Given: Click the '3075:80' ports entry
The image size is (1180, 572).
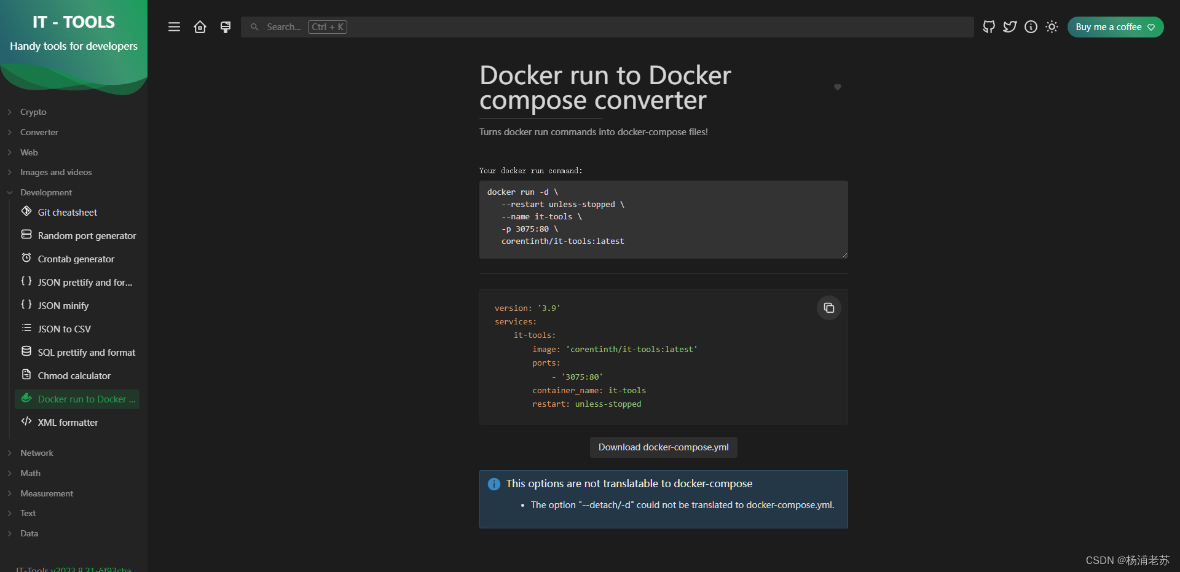Looking at the screenshot, I should pos(582,377).
